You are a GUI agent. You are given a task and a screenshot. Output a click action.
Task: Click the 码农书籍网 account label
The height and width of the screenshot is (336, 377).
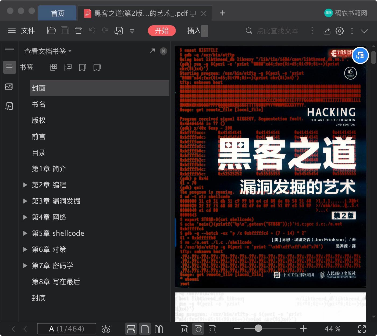(x=351, y=13)
